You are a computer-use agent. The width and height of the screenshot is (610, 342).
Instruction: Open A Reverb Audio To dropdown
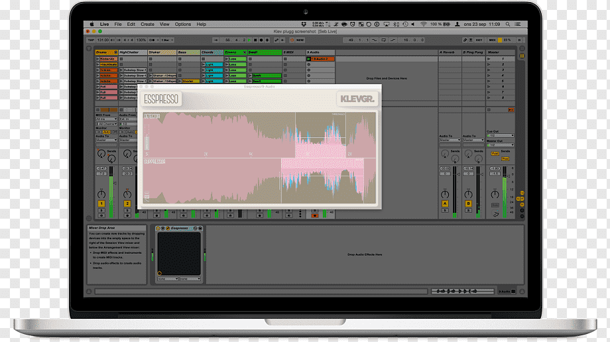[x=450, y=140]
